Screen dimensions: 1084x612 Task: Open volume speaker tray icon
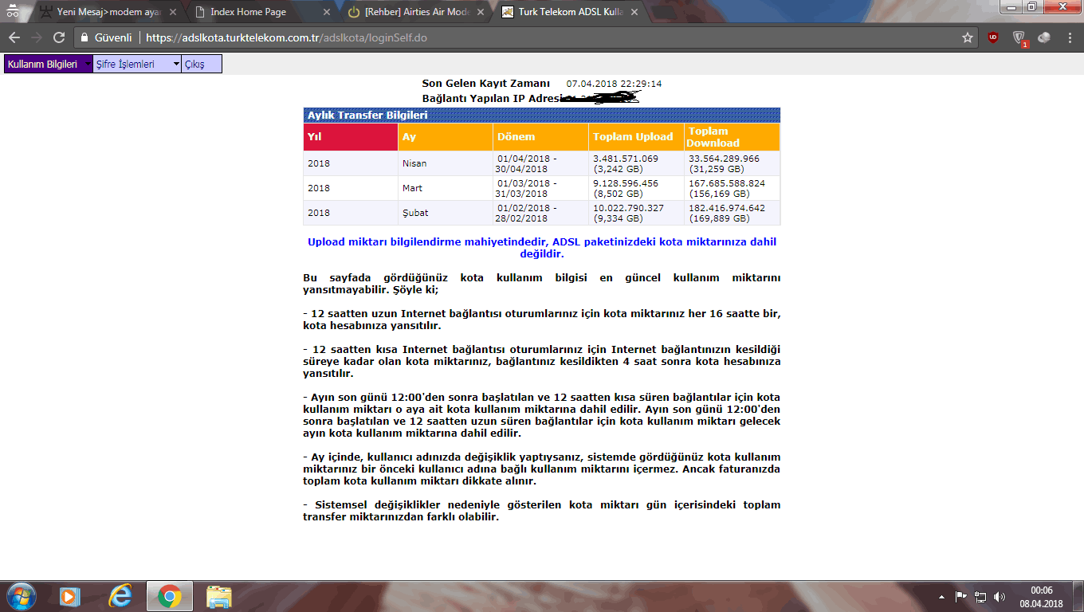tap(1000, 596)
